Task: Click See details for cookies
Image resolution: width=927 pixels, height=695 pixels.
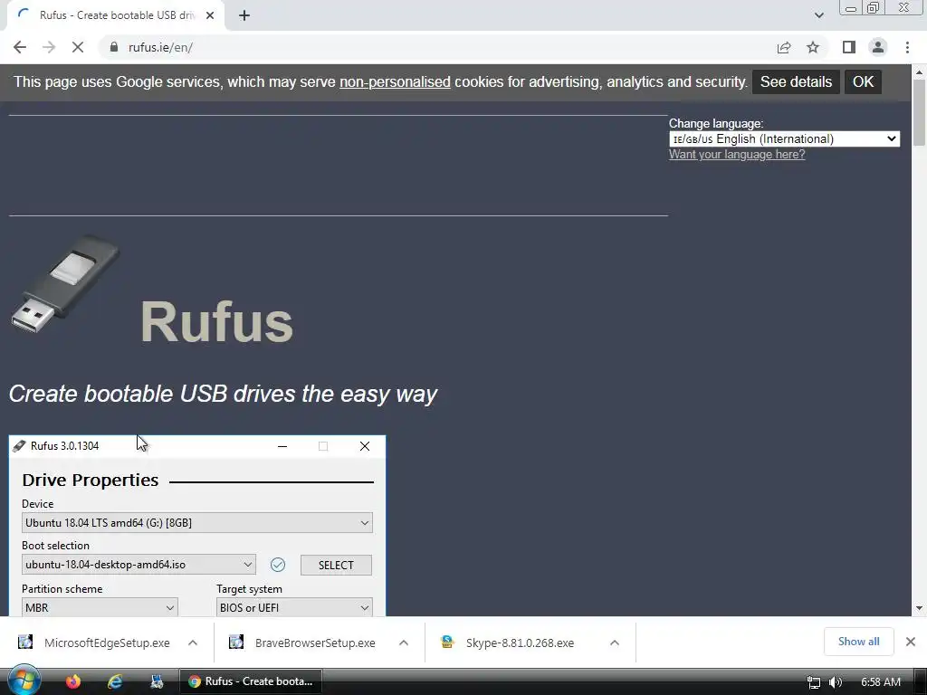Action: pyautogui.click(x=796, y=81)
